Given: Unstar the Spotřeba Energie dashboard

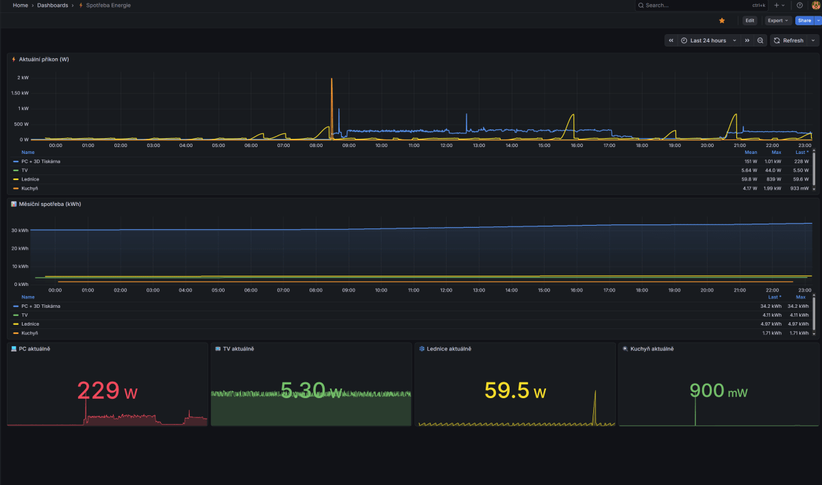Looking at the screenshot, I should [722, 21].
